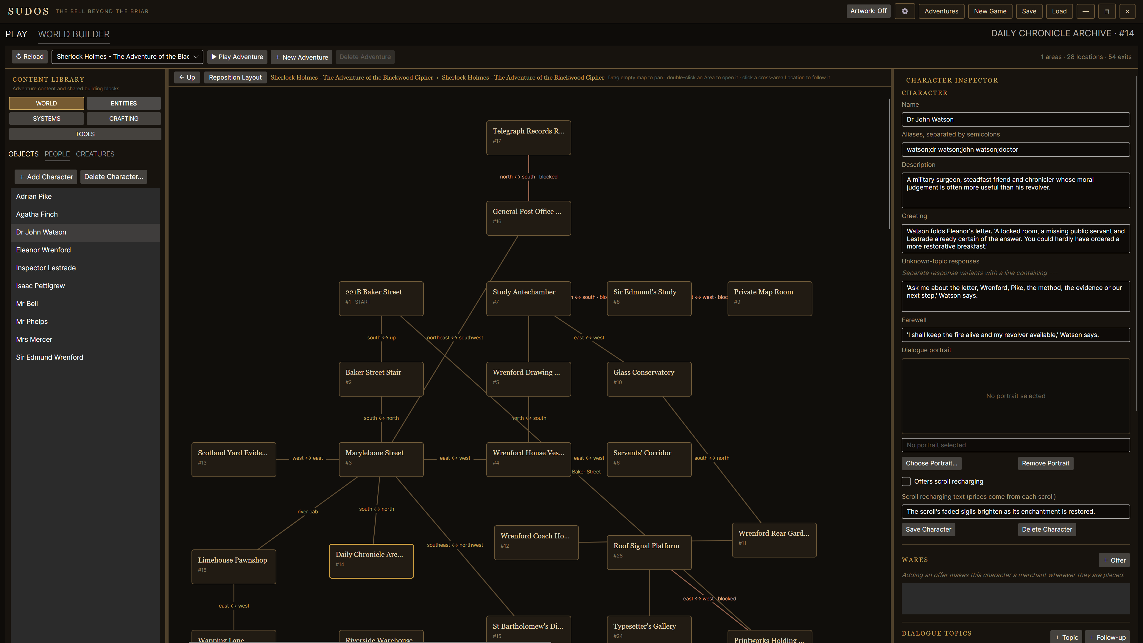Switch to the PLAY tab
Viewport: 1143px width, 643px height.
(16, 34)
